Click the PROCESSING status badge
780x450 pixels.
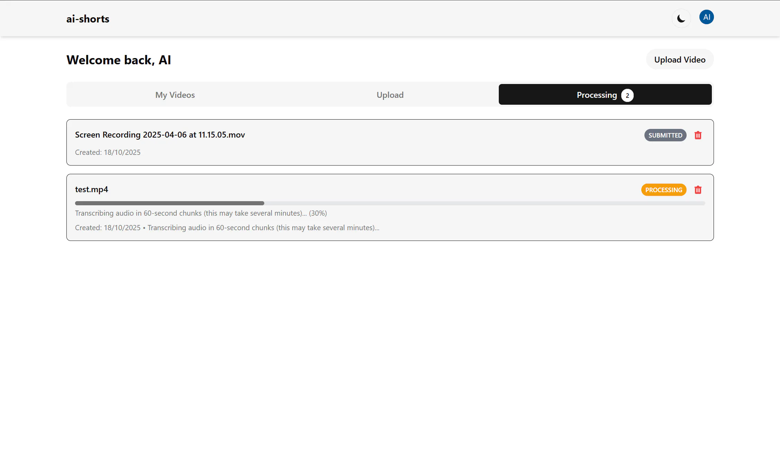click(664, 190)
